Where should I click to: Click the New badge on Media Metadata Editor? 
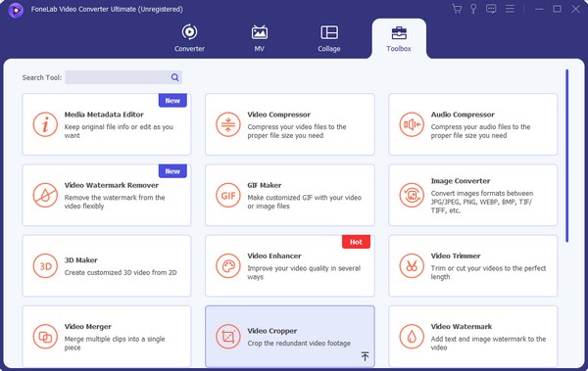pos(172,101)
